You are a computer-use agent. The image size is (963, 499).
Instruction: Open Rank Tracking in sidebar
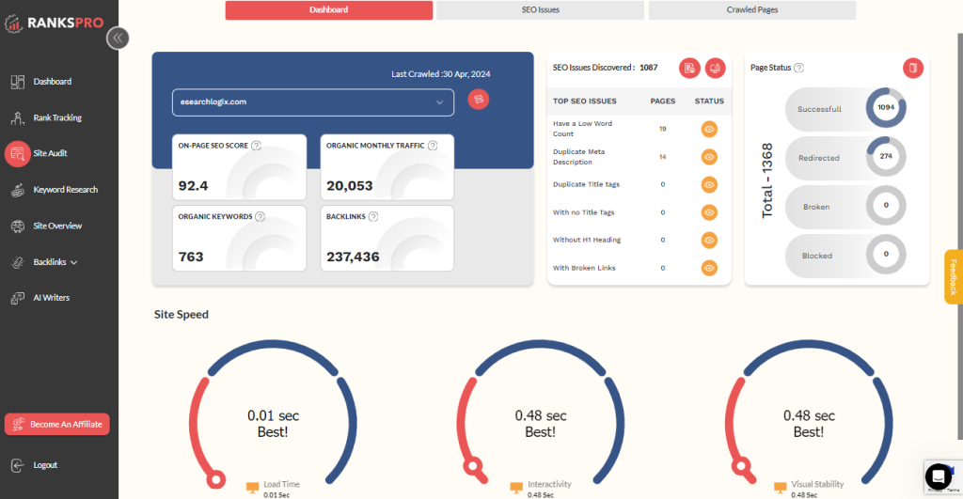[57, 117]
